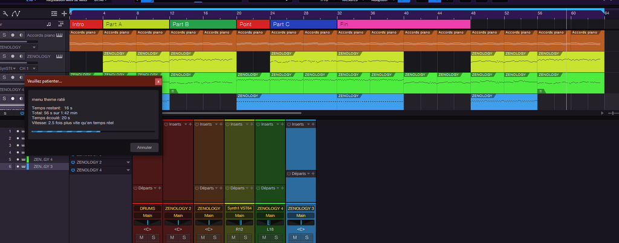Click Main output on ZENOLOGY 4 channel
The height and width of the screenshot is (243, 619).
270,215
